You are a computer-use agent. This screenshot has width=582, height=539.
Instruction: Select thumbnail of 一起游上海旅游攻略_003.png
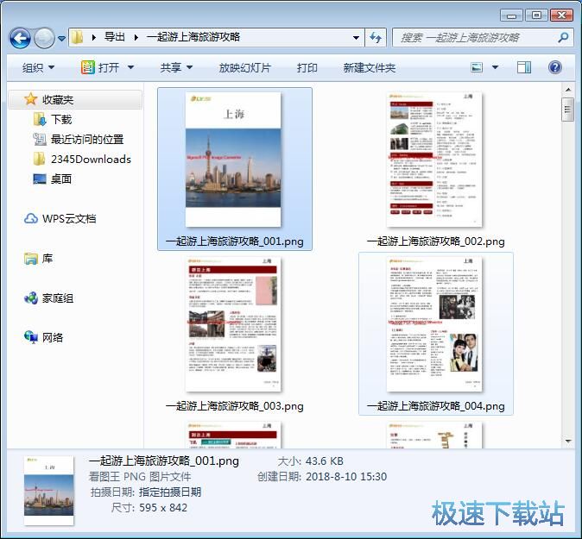coord(233,324)
